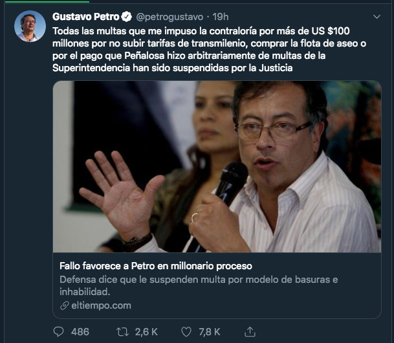
Task: Open headline 'Fallo favorece a Petro en millonario proceso'
Action: tap(156, 266)
